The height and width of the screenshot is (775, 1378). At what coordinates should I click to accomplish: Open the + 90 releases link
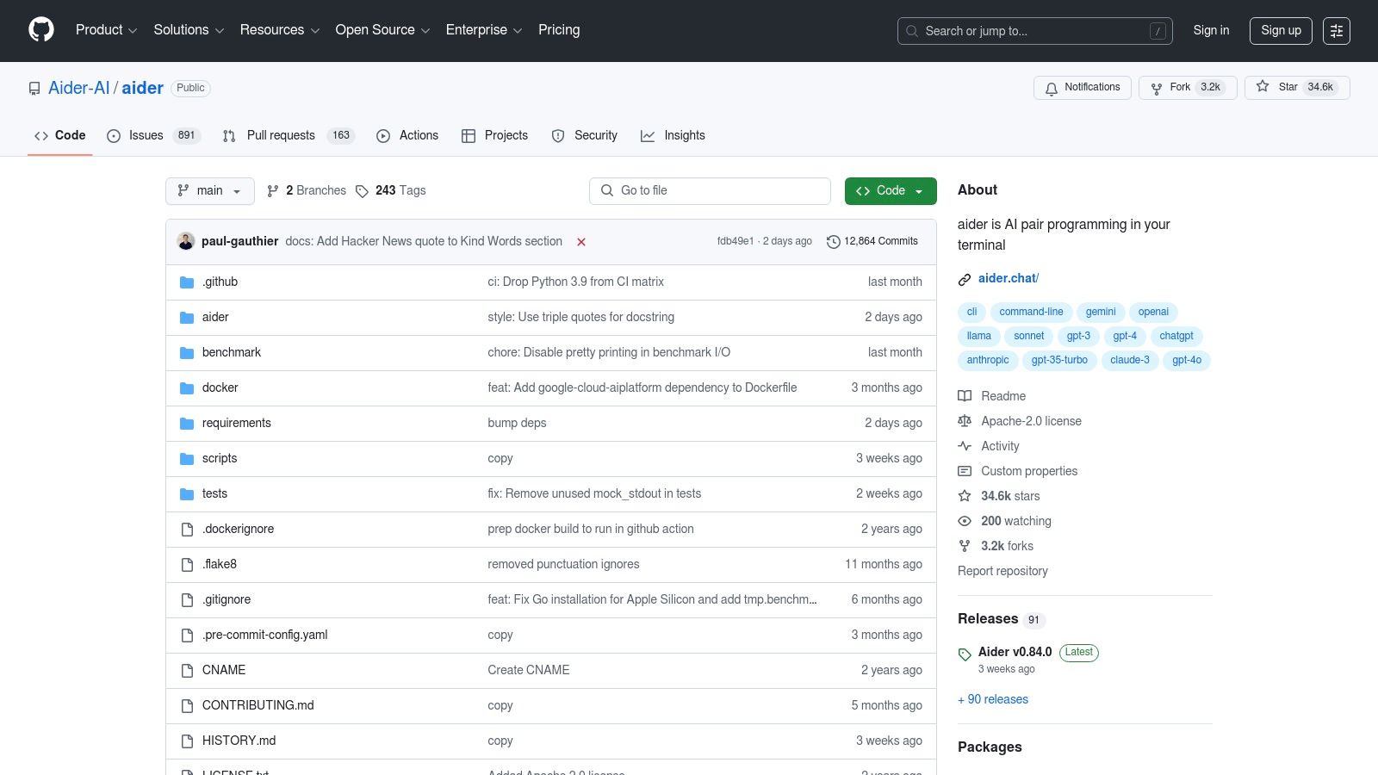point(993,699)
